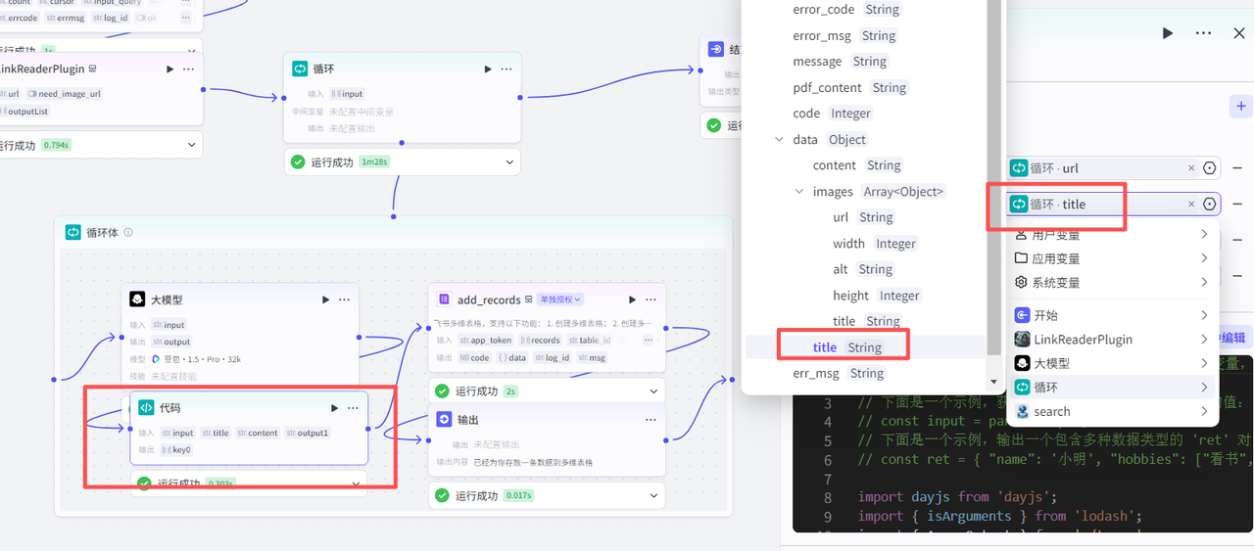1254x551 pixels.
Task: Select height Integer under images
Action: tap(876, 296)
